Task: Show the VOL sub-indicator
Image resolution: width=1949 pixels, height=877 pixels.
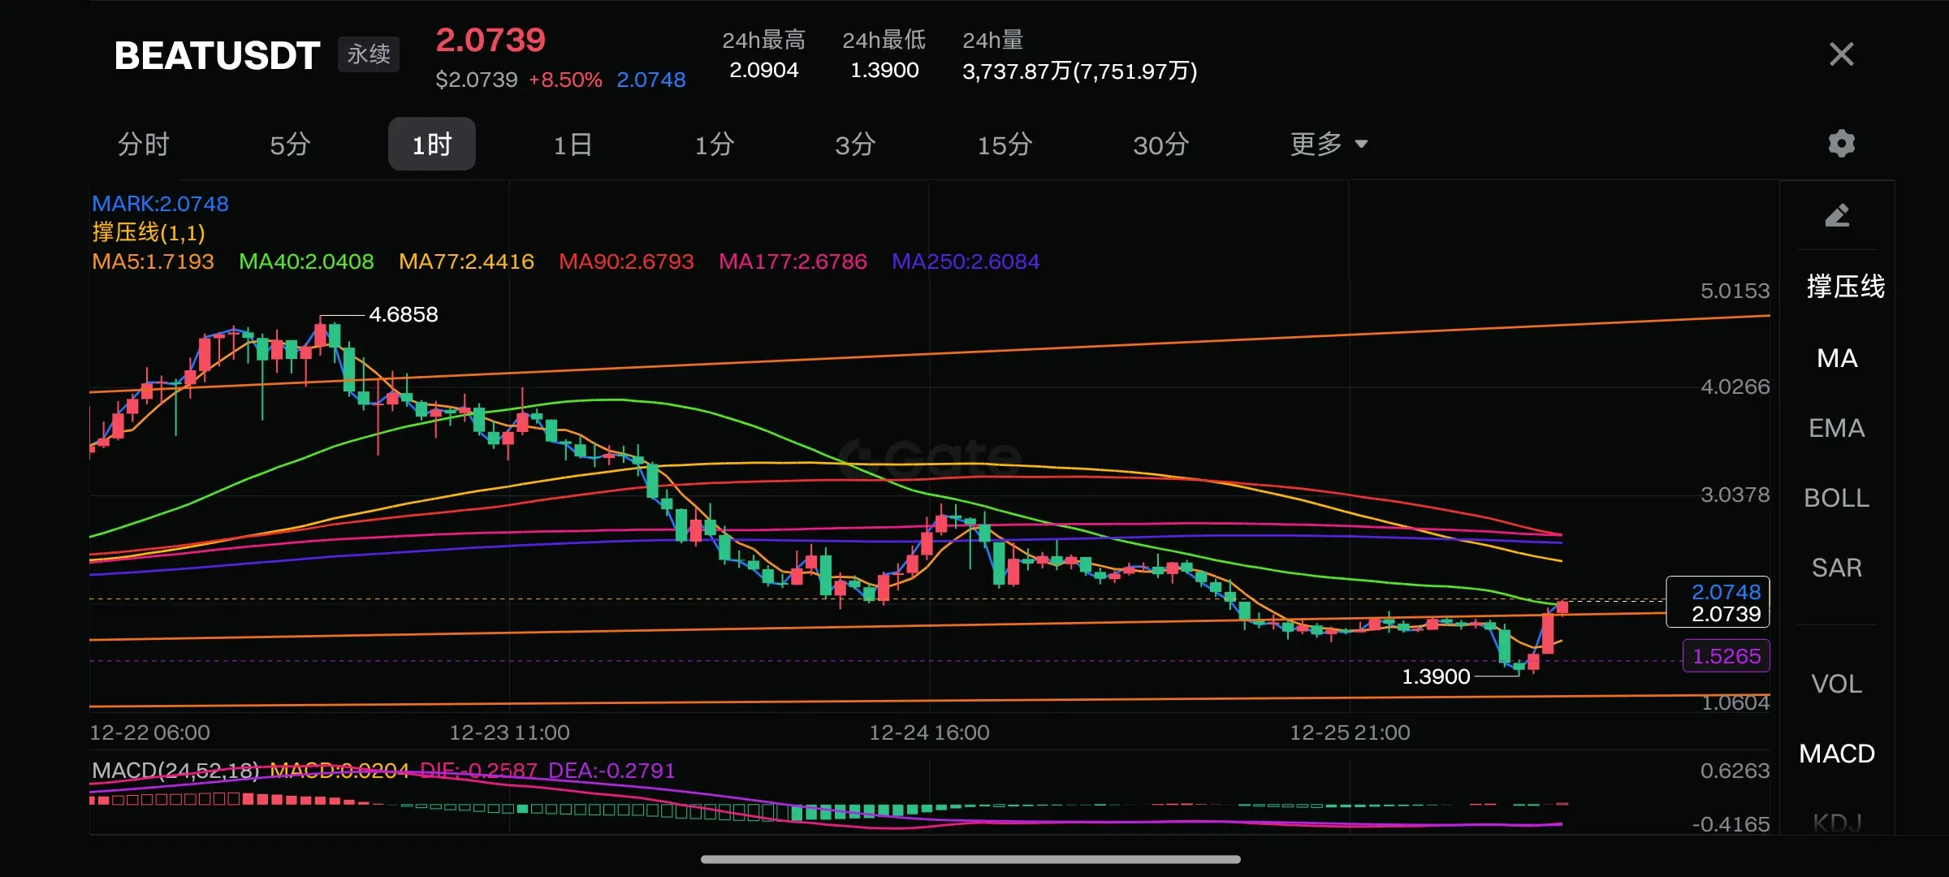Action: [x=1837, y=684]
